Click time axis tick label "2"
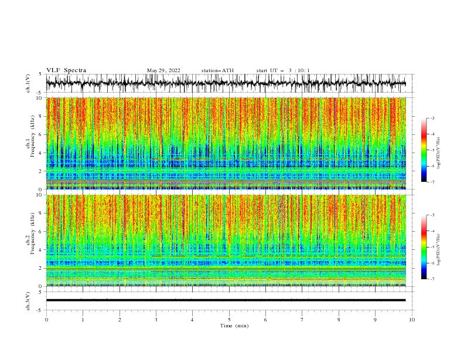The width and height of the screenshot is (464, 359). click(x=120, y=320)
